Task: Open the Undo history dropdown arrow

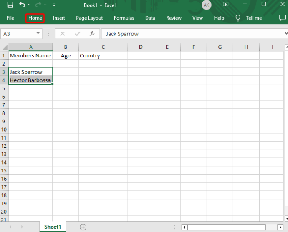Action: click(x=29, y=5)
